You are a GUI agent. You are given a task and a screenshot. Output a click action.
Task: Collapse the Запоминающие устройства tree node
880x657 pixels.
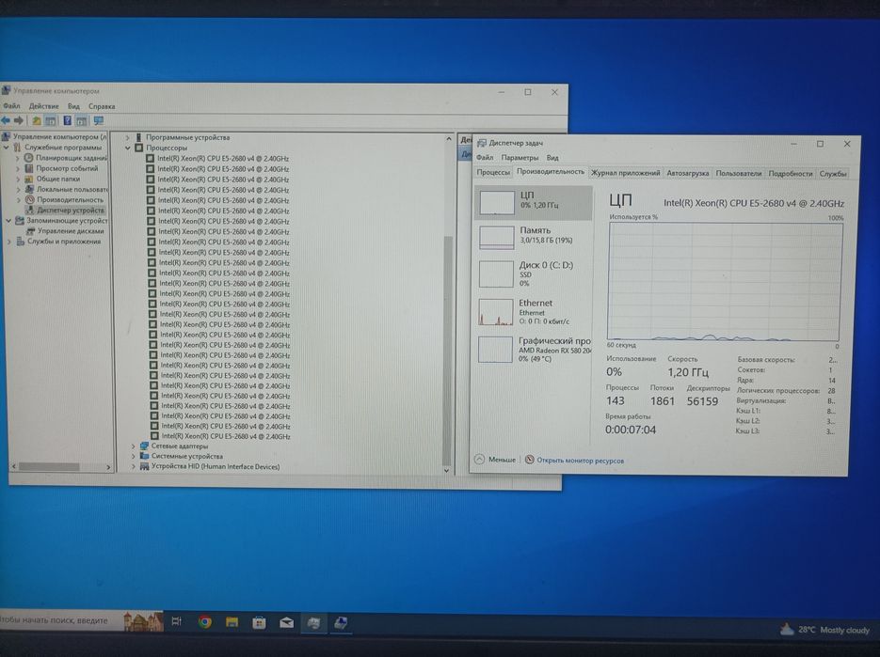8,221
